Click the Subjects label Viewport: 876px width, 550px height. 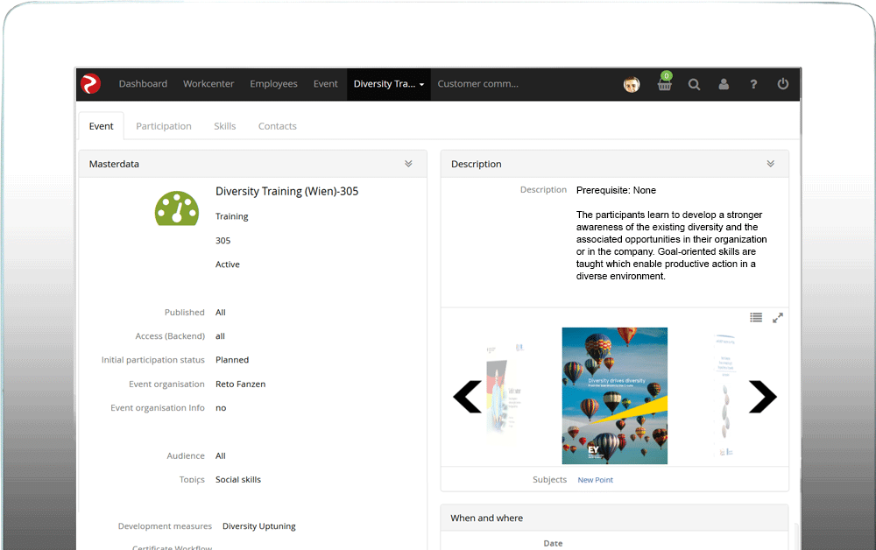tap(549, 480)
